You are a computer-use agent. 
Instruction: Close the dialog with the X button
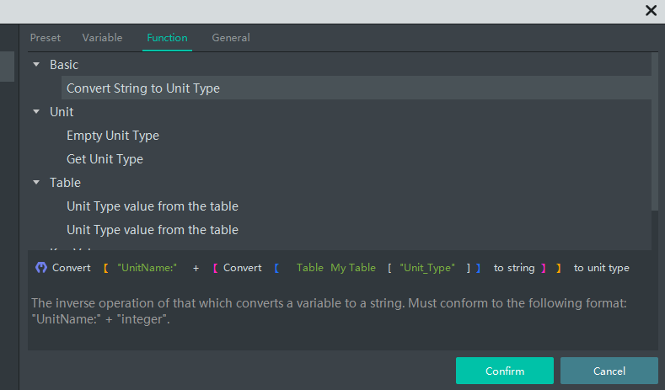[x=651, y=10]
